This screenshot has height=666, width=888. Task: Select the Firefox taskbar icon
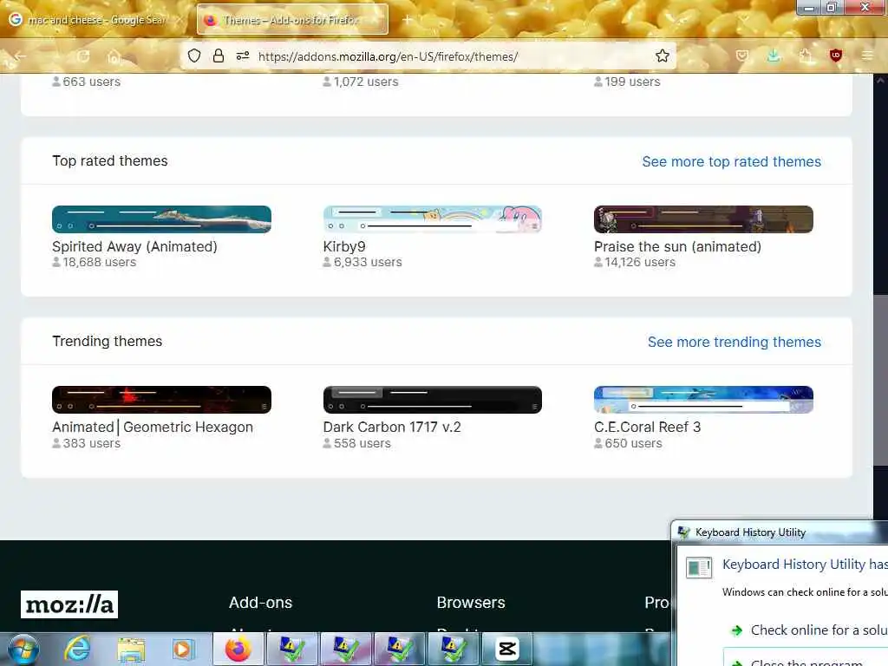pyautogui.click(x=238, y=649)
